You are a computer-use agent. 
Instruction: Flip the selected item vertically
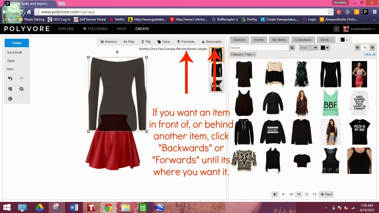tap(145, 42)
